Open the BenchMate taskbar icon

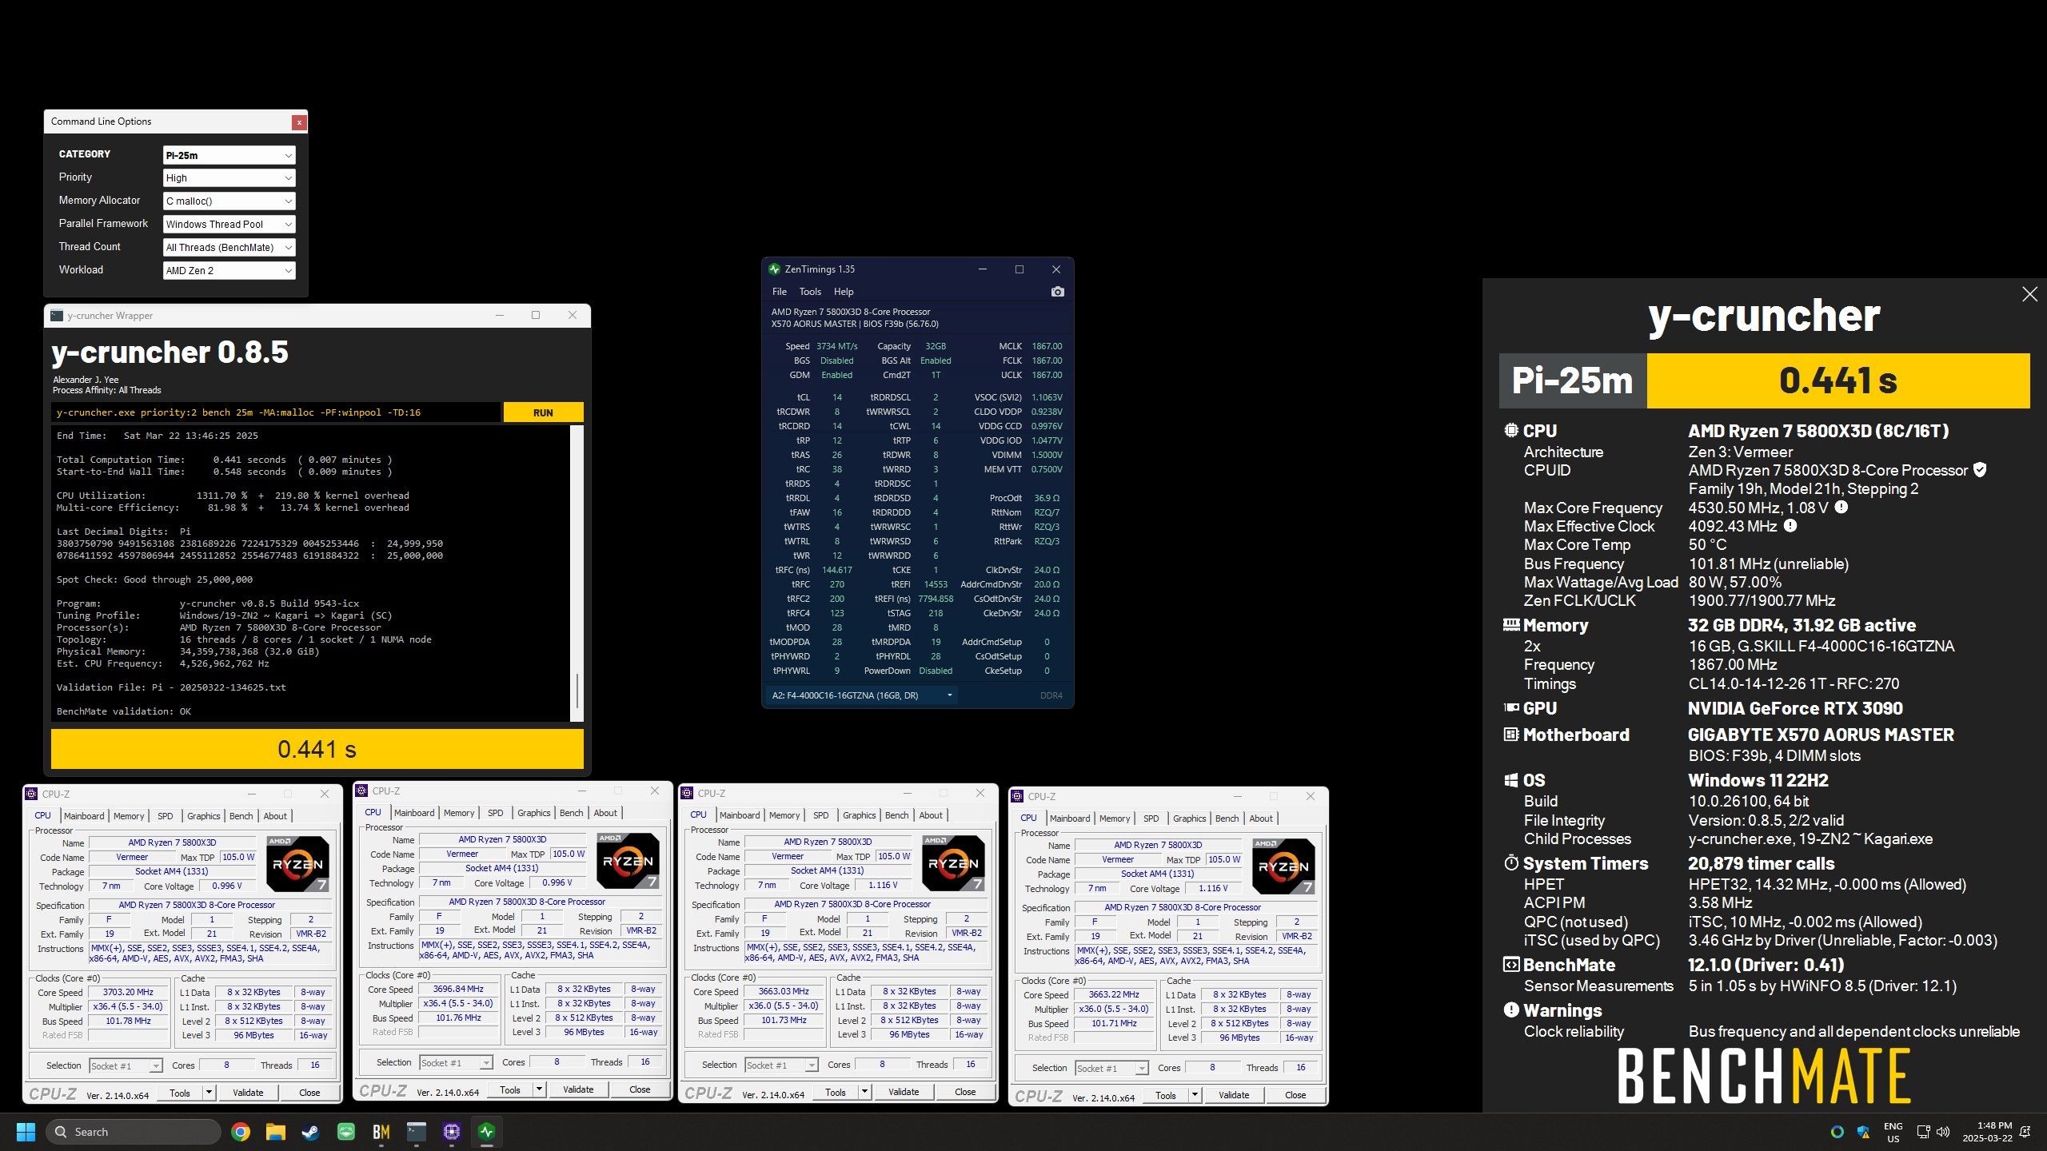[x=381, y=1132]
